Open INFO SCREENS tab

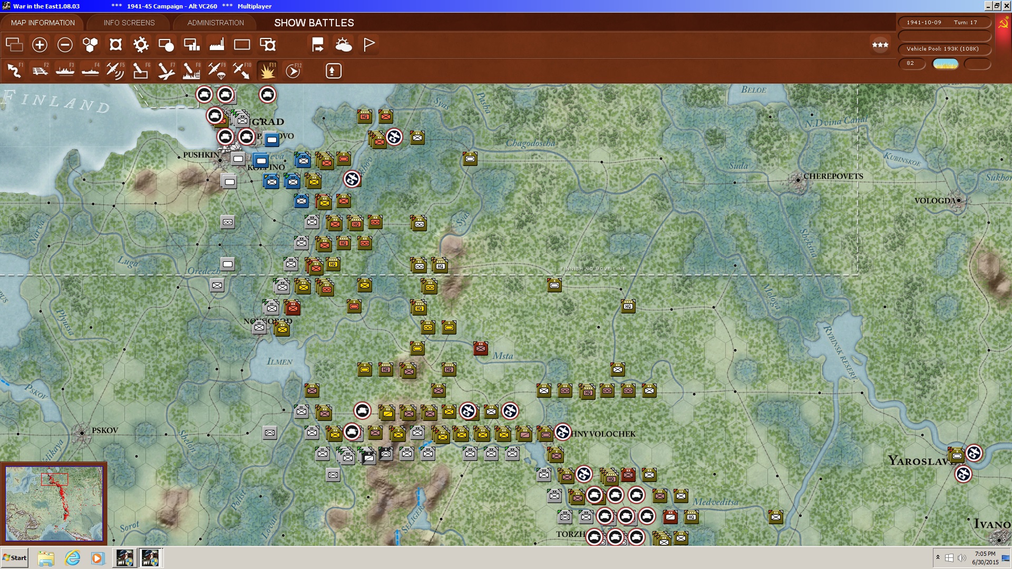point(129,23)
